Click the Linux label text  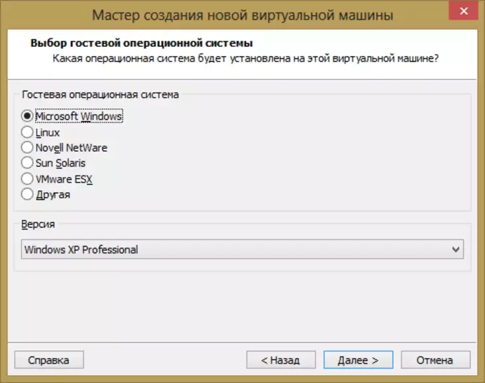point(48,132)
